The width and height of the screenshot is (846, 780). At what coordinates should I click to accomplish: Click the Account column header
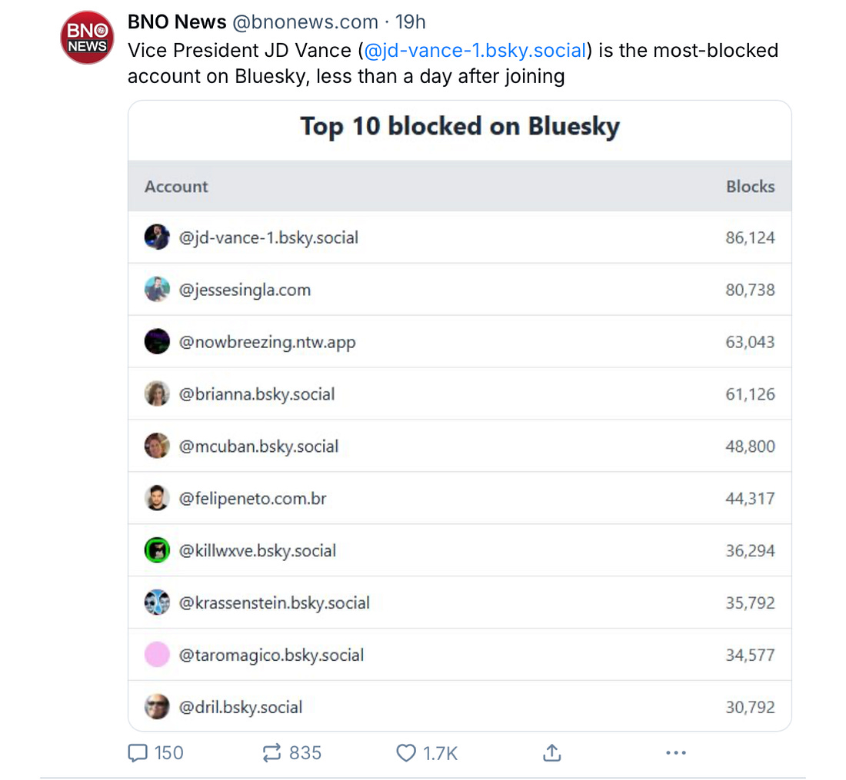pyautogui.click(x=176, y=186)
